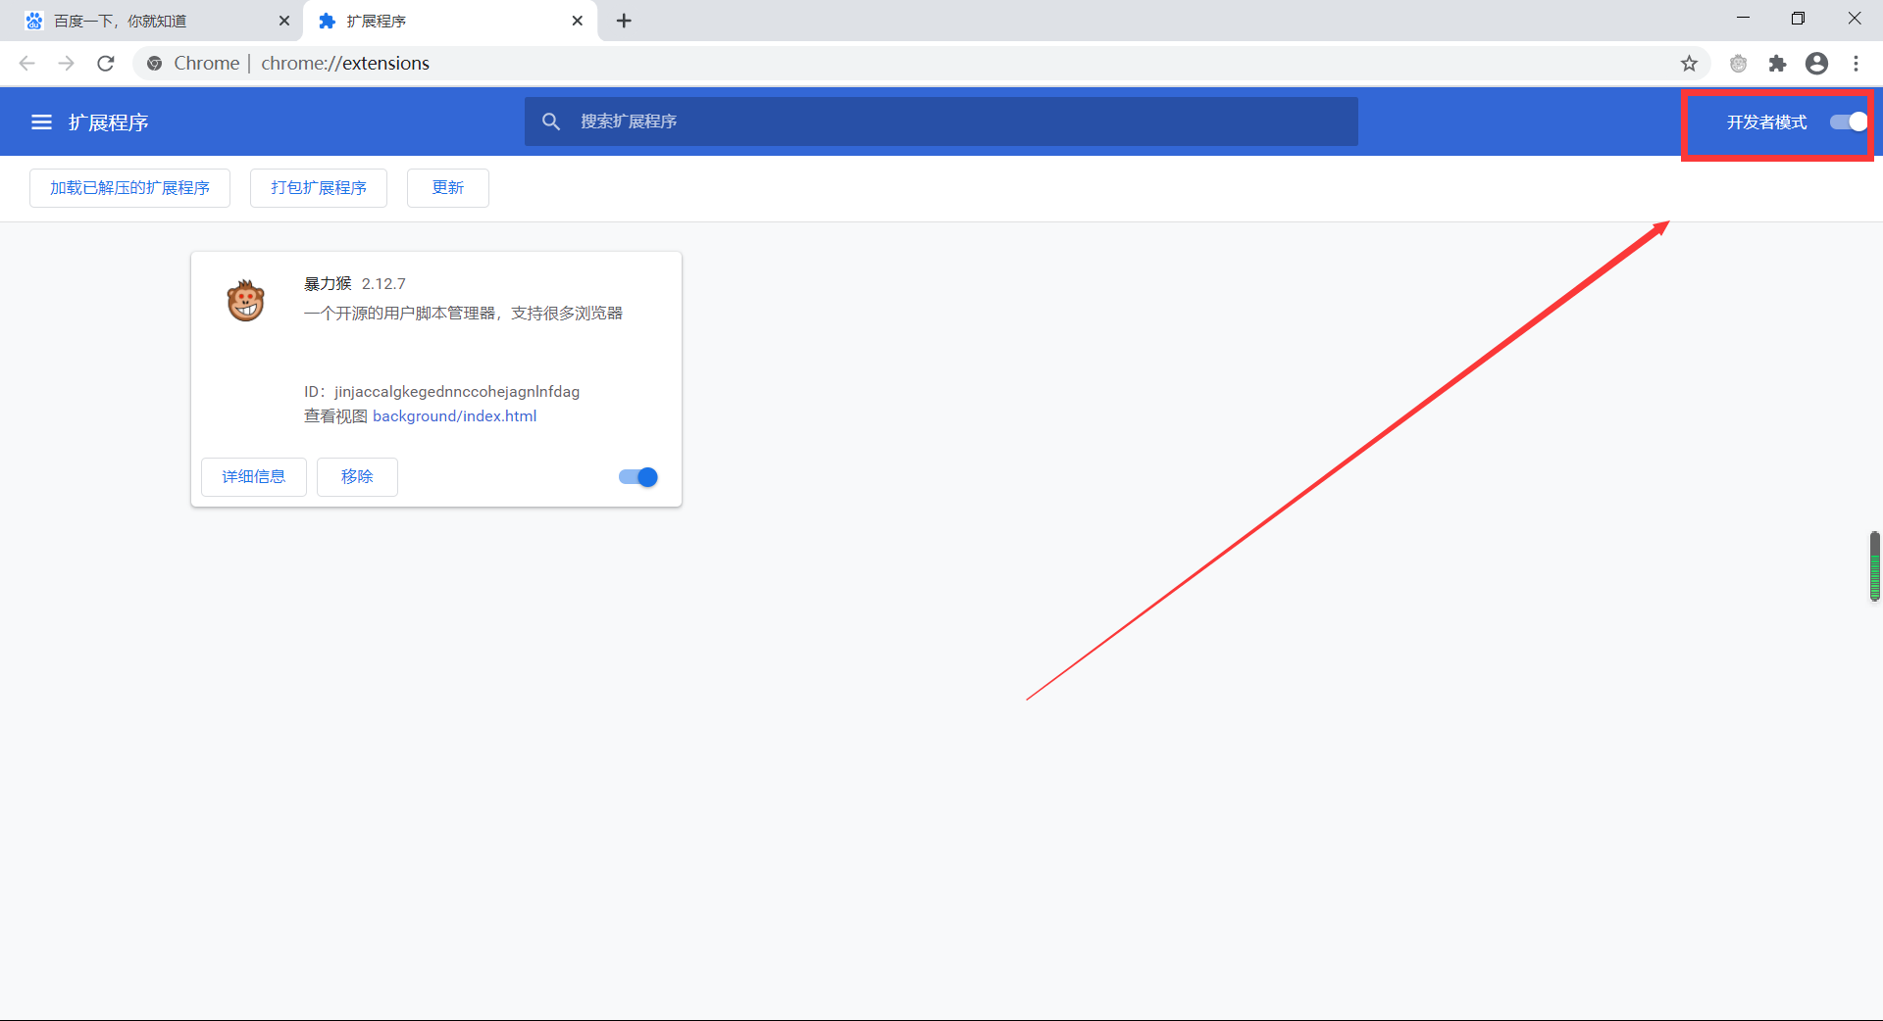
Task: Click the extension ID text jinjaccalgkegednnccohejagnlnfdag
Action: pyautogui.click(x=457, y=392)
